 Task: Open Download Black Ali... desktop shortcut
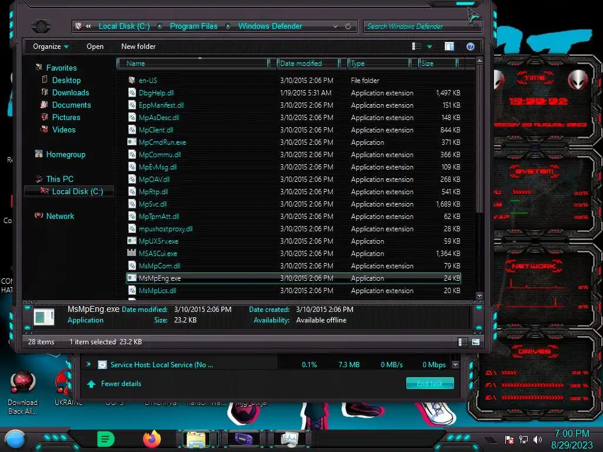point(23,393)
